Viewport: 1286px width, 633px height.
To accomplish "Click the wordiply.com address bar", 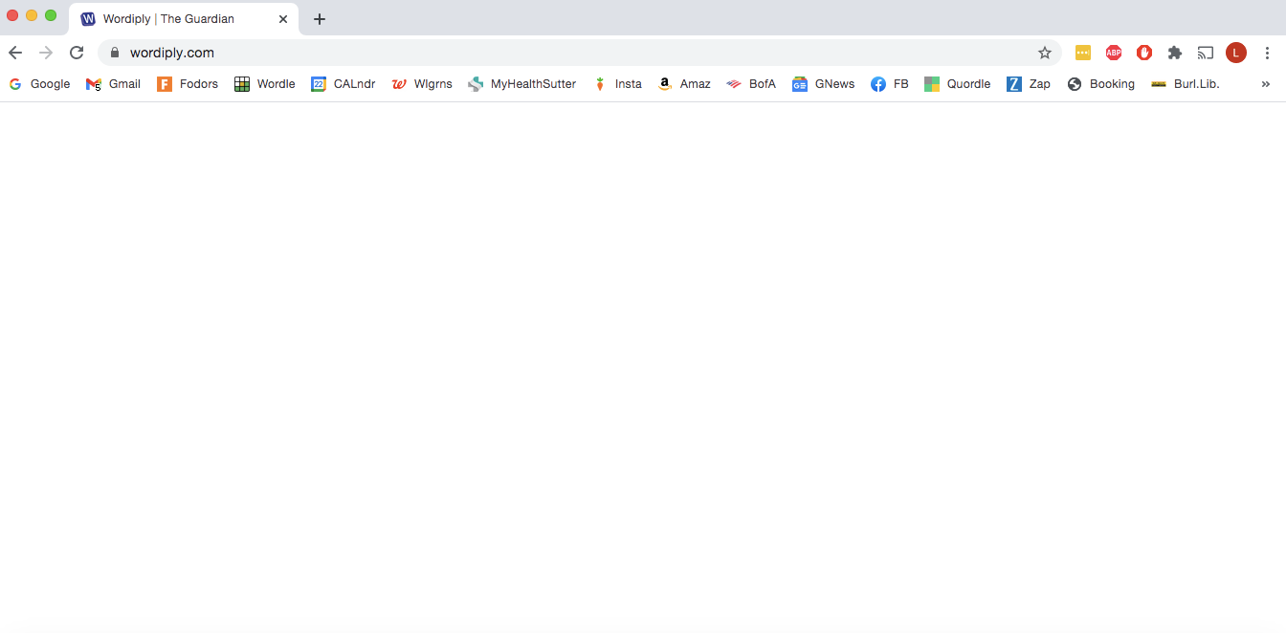I will coord(574,53).
